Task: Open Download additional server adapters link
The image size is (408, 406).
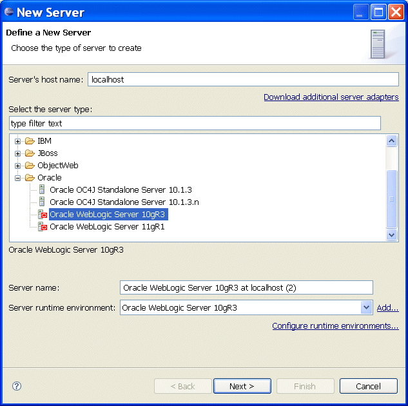Action: click(331, 97)
